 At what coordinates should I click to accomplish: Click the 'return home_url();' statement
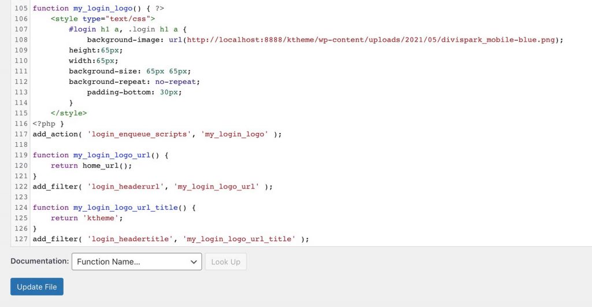(91, 165)
